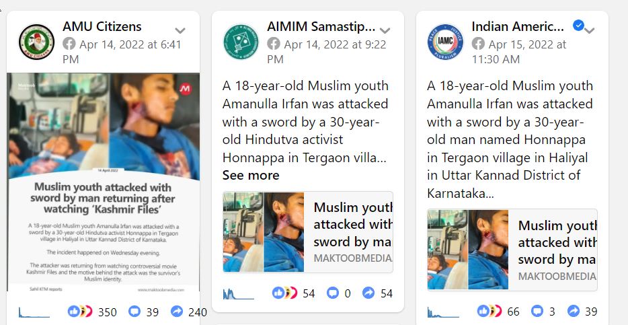Expand the Indian American post options chevron
The height and width of the screenshot is (325, 628).
tap(590, 30)
